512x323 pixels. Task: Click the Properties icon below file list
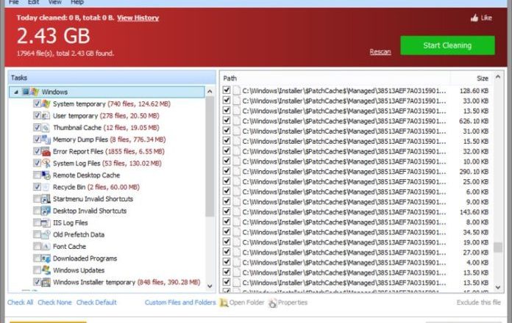click(x=273, y=302)
